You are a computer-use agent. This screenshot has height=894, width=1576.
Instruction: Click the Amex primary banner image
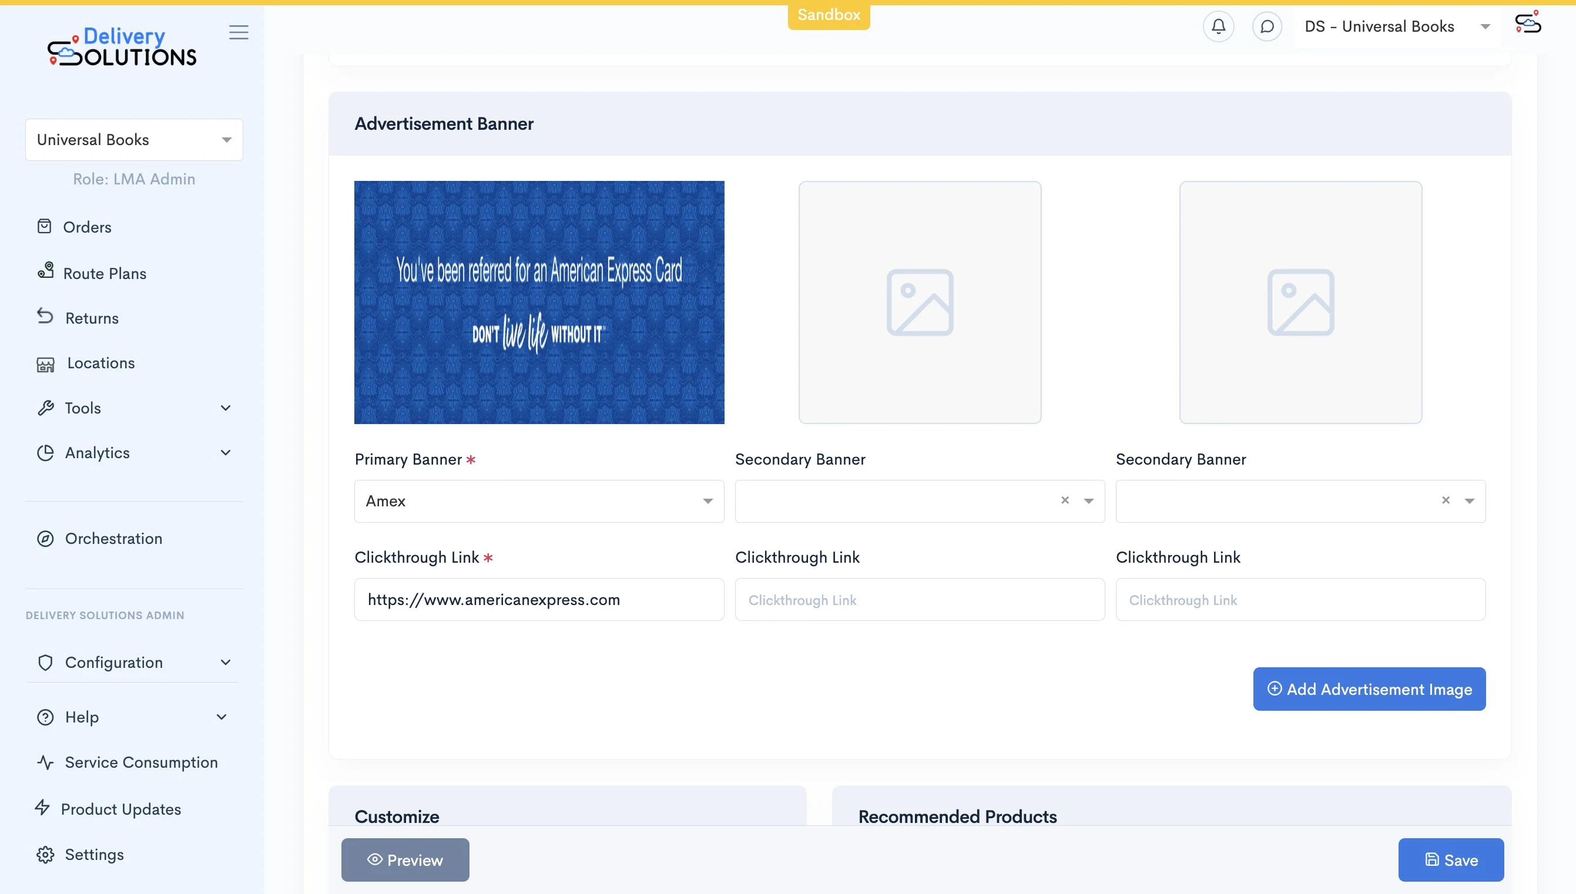[539, 302]
